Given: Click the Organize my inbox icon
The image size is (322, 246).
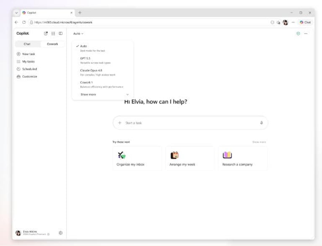Looking at the screenshot, I should pos(122,155).
